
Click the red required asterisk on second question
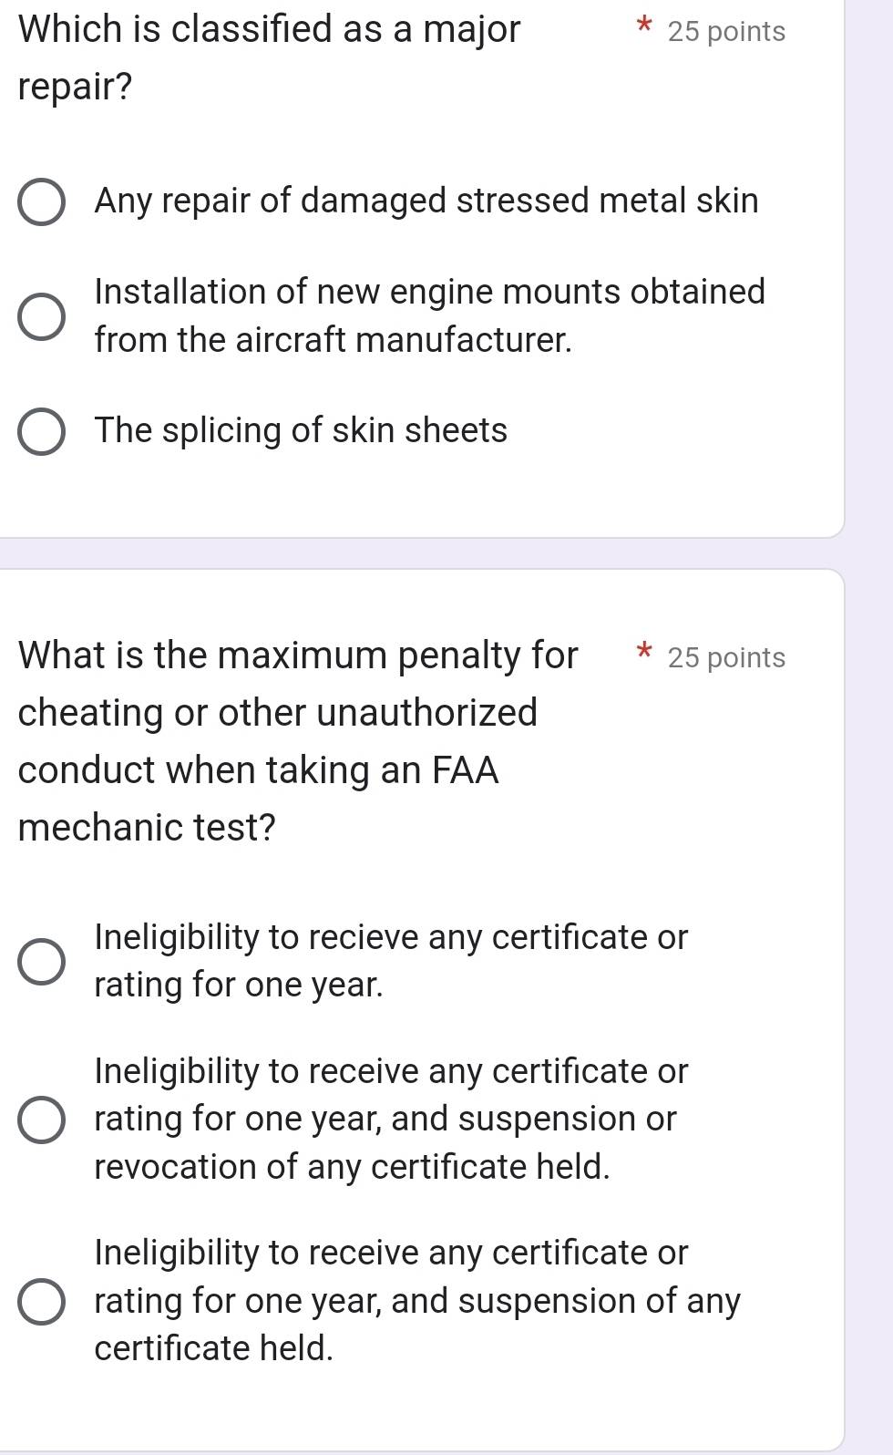(643, 655)
